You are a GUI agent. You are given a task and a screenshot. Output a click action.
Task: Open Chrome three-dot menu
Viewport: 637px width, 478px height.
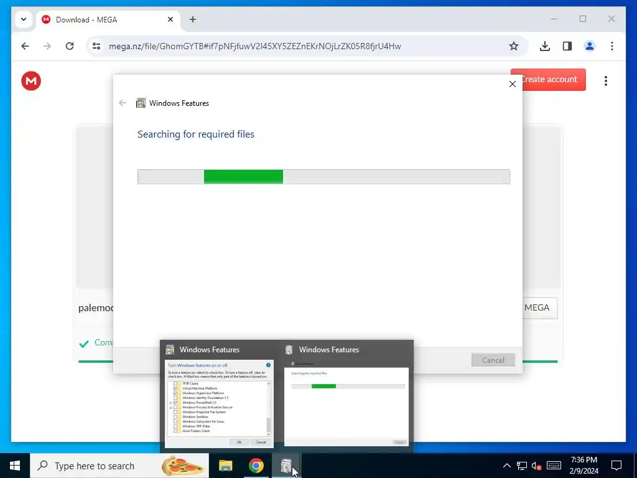(612, 46)
